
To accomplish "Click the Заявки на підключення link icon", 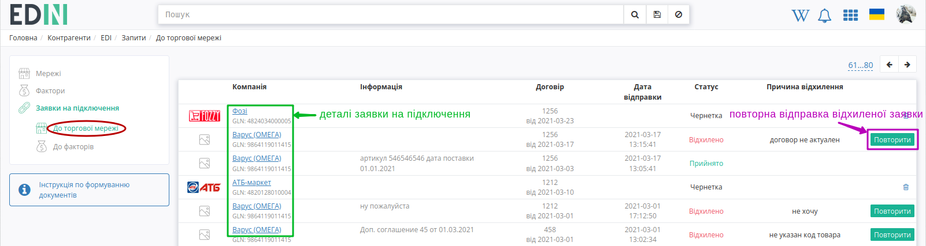I will pyautogui.click(x=24, y=108).
